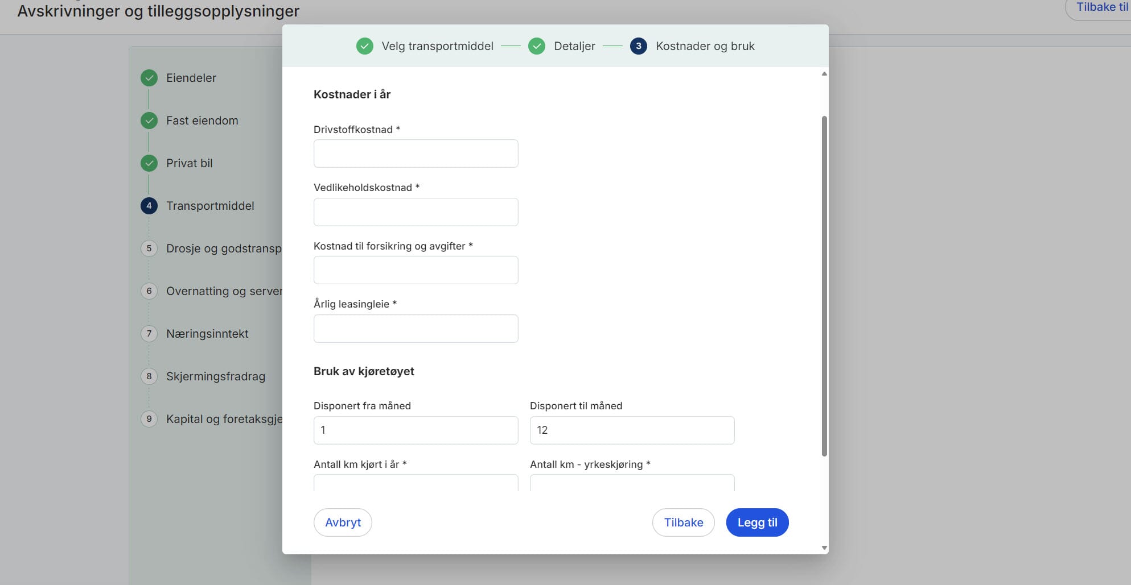The width and height of the screenshot is (1131, 585).
Task: Click step 3 circle Kostnader og bruk
Action: click(639, 46)
